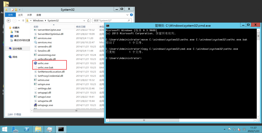The image size is (262, 133).
Task: Select file SetNetworkLocation.dll
Action: 51,72
